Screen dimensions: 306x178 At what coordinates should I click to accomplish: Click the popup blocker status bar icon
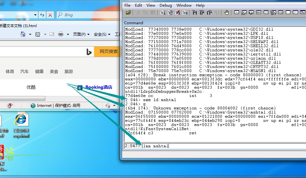[10, 106]
